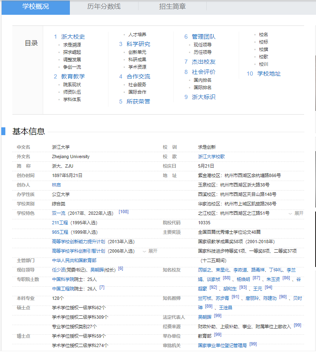This screenshot has height=352, width=316.
Task: Go to 校标 subsection
Action: 263,42
